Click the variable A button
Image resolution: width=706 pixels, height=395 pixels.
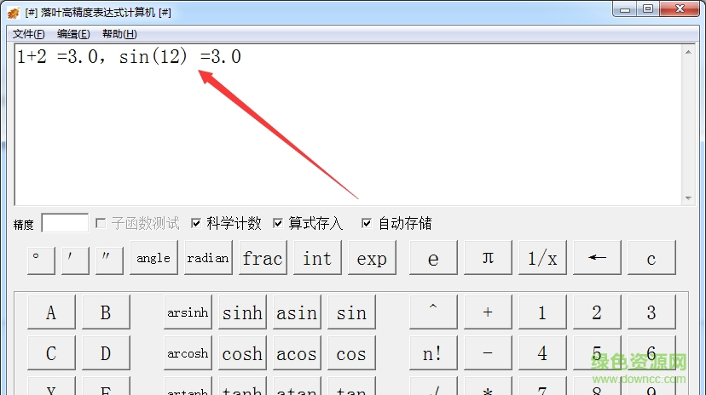(x=51, y=312)
